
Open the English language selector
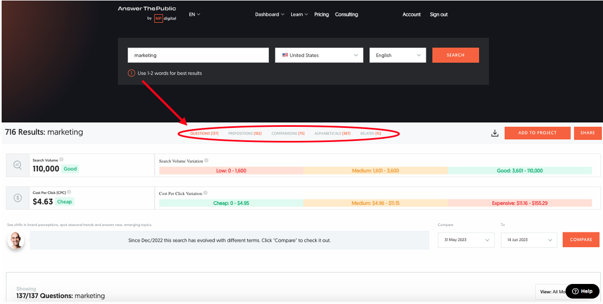(x=398, y=55)
